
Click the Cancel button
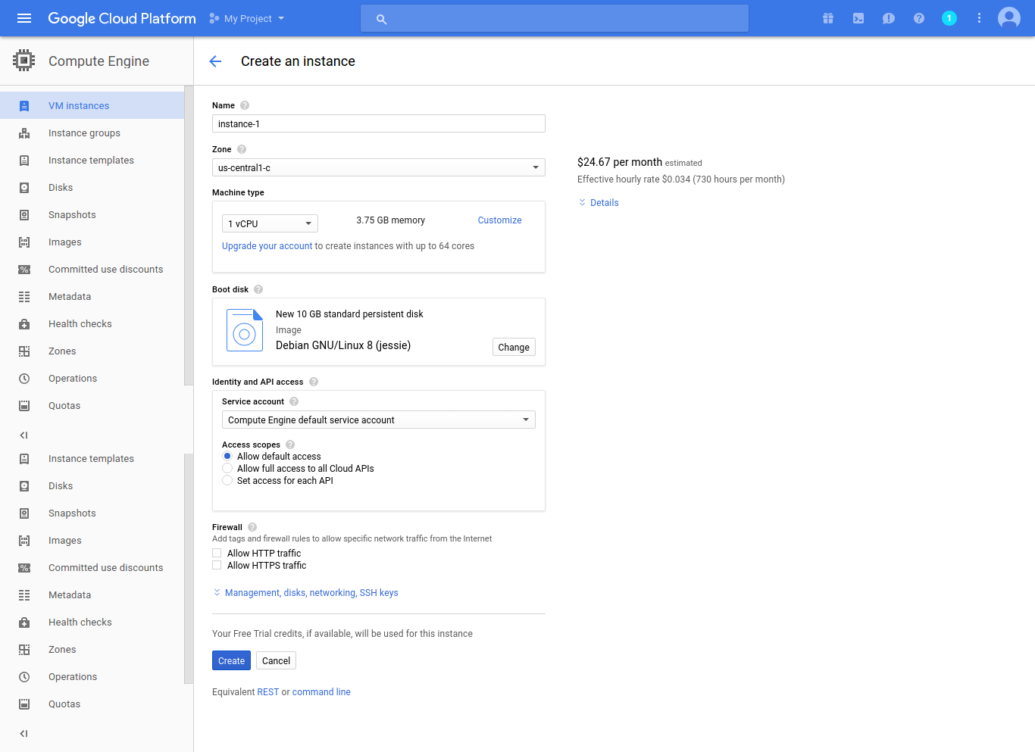point(276,660)
